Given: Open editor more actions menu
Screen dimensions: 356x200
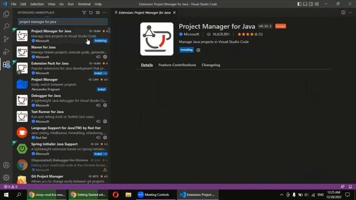Looking at the screenshot, I should (x=350, y=12).
